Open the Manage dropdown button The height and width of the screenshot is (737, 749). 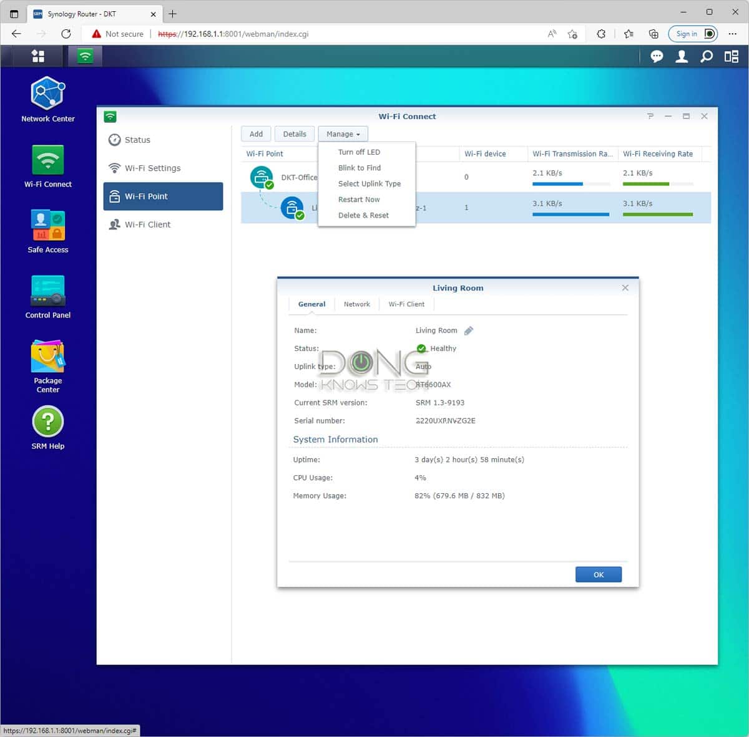343,134
